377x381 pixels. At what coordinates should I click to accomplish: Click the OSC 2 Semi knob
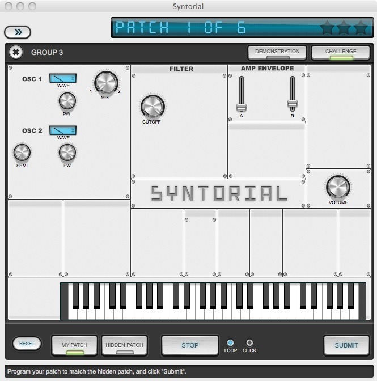pyautogui.click(x=22, y=153)
